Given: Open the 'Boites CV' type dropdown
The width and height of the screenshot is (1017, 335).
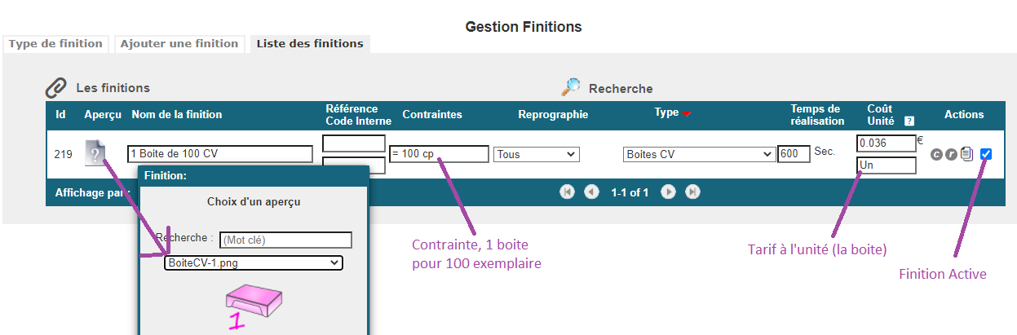Looking at the screenshot, I should [699, 154].
